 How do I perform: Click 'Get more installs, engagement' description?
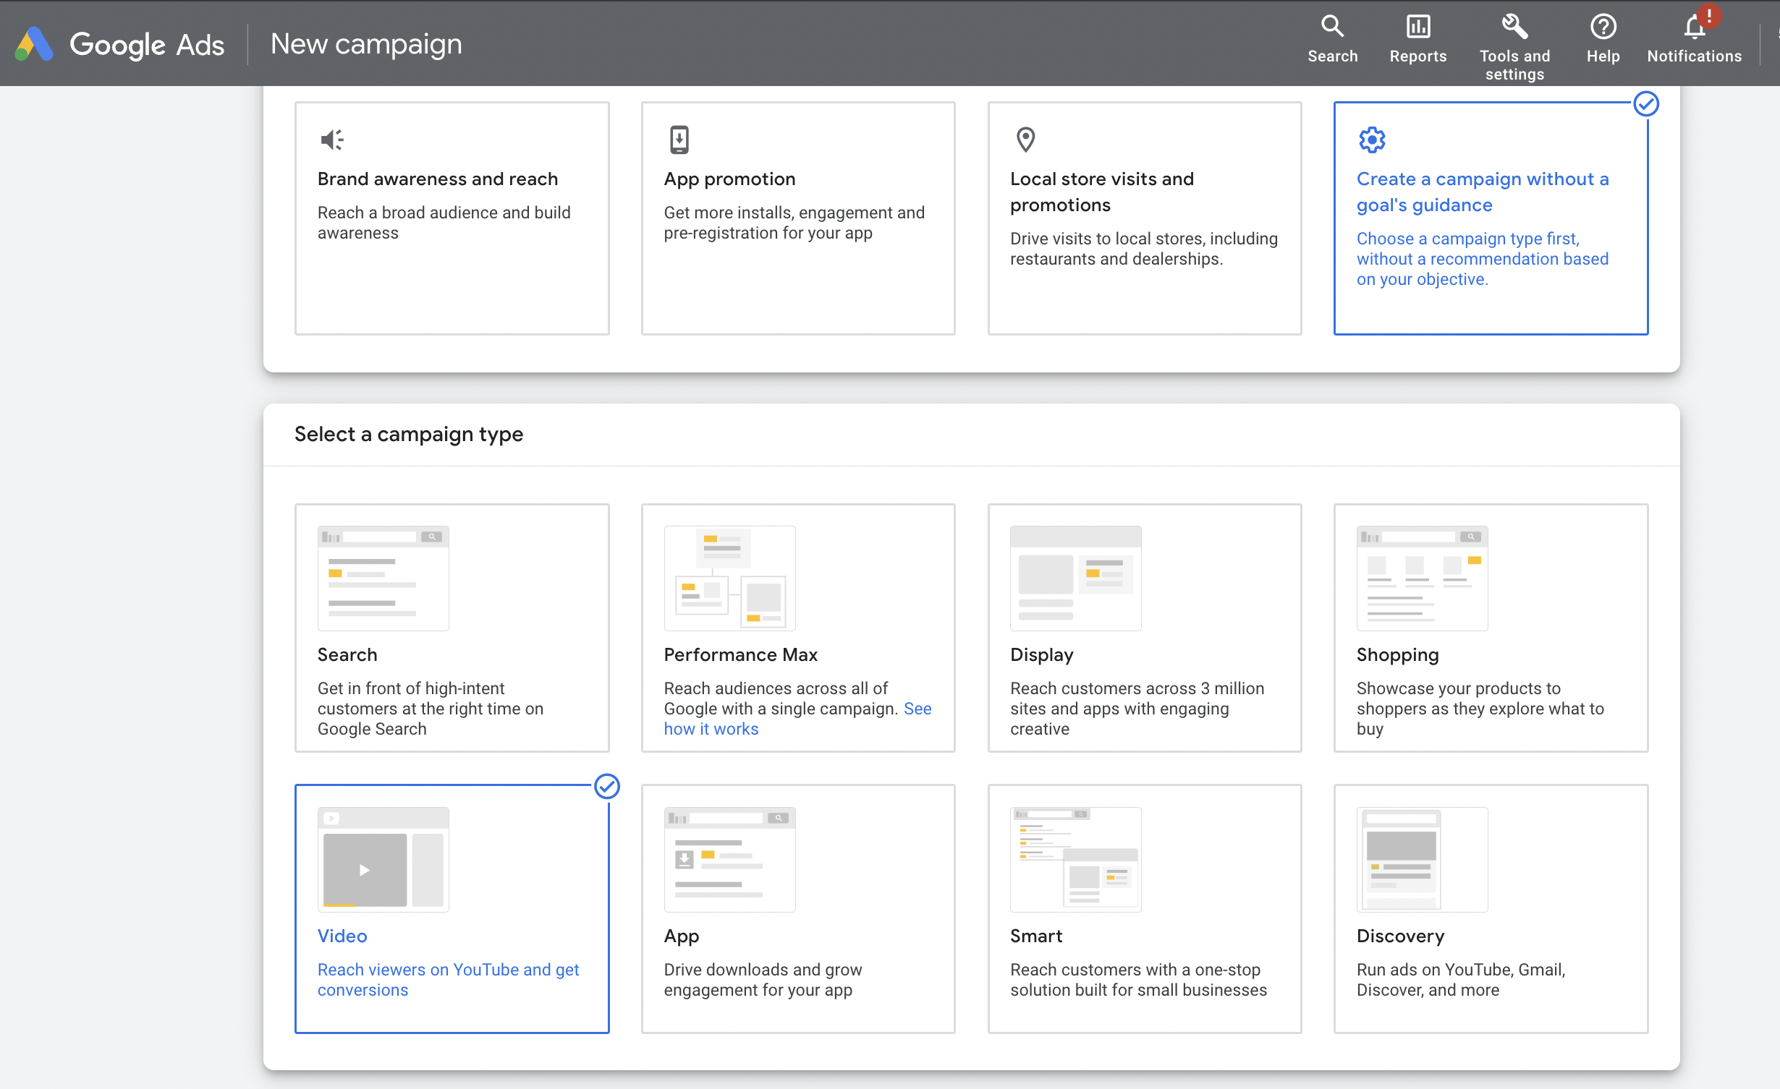click(x=794, y=223)
